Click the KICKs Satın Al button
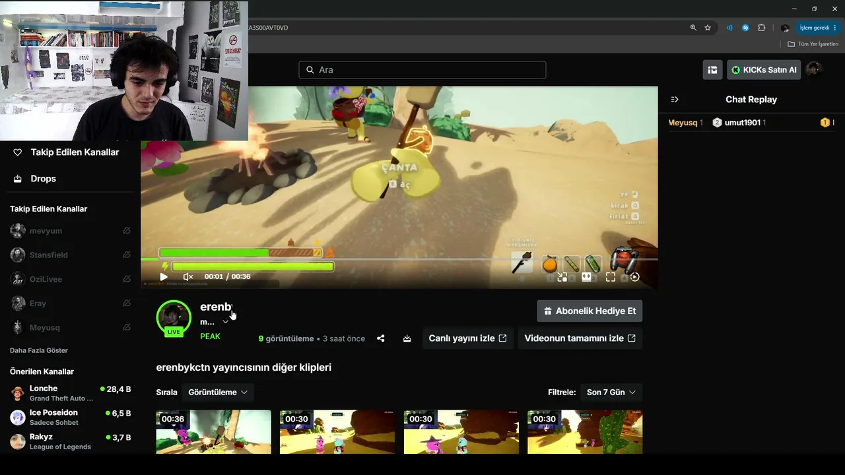The image size is (845, 475). point(764,70)
